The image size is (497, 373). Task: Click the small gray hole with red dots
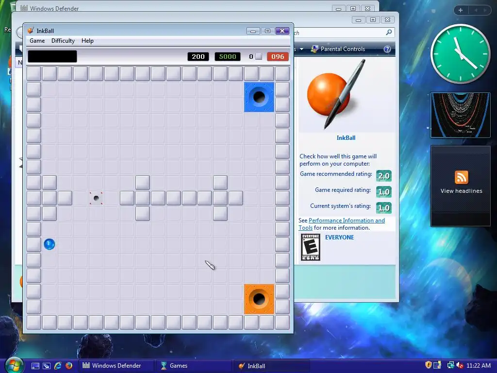click(x=96, y=198)
